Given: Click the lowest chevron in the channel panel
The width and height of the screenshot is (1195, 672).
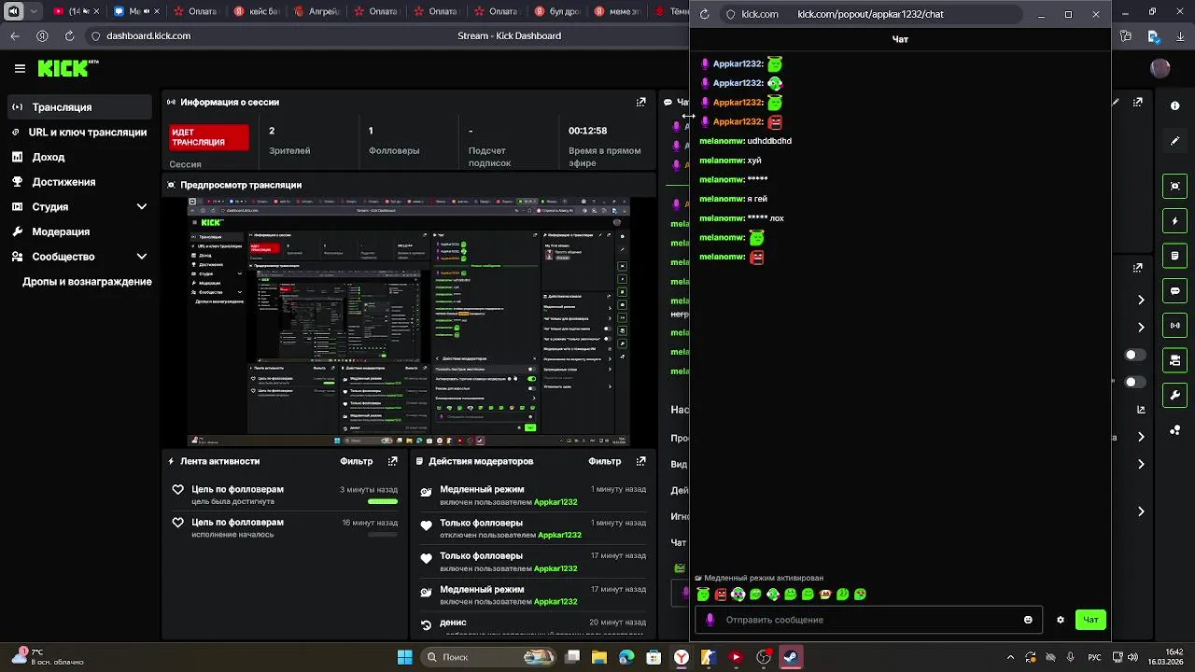Looking at the screenshot, I should [1141, 511].
